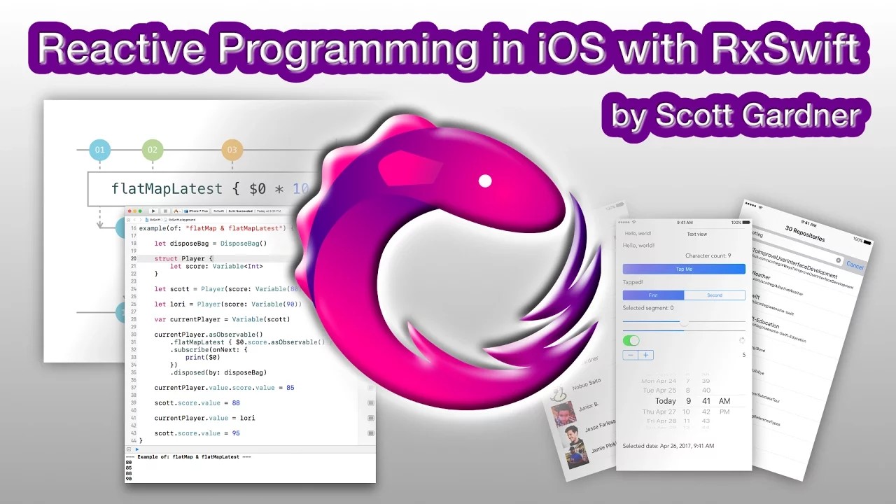The height and width of the screenshot is (504, 896).
Task: Click the 'Character count: 9' label
Action: click(x=708, y=255)
